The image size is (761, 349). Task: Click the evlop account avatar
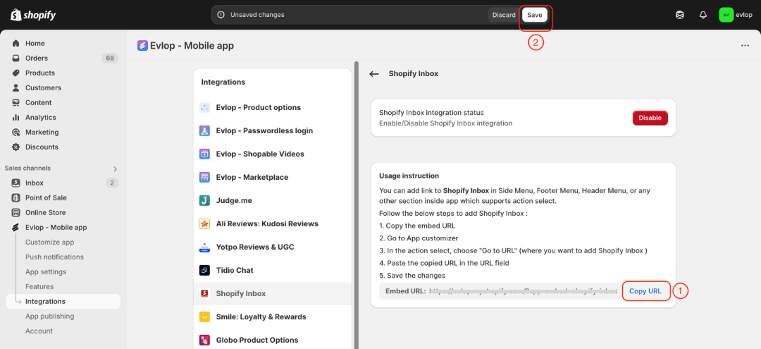pyautogui.click(x=726, y=15)
